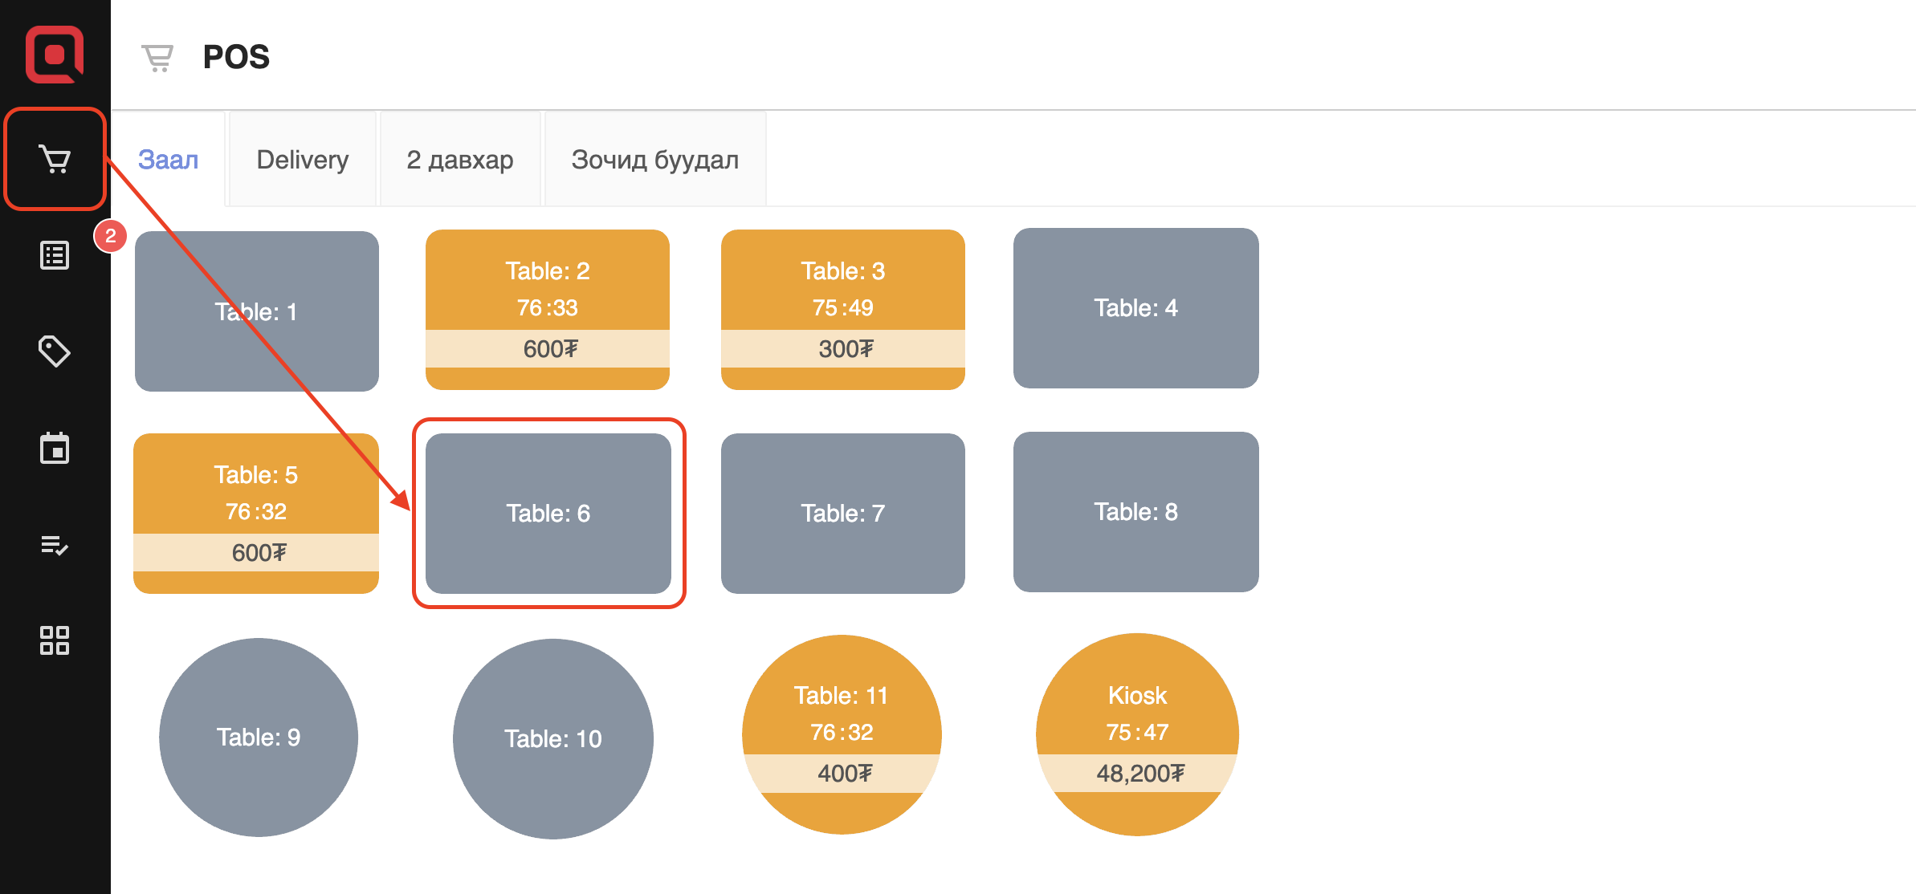Open the grid dashboard sidebar icon

coord(55,640)
